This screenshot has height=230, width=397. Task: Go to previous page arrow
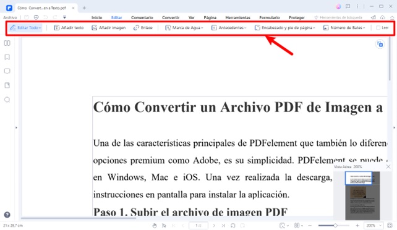183,226
